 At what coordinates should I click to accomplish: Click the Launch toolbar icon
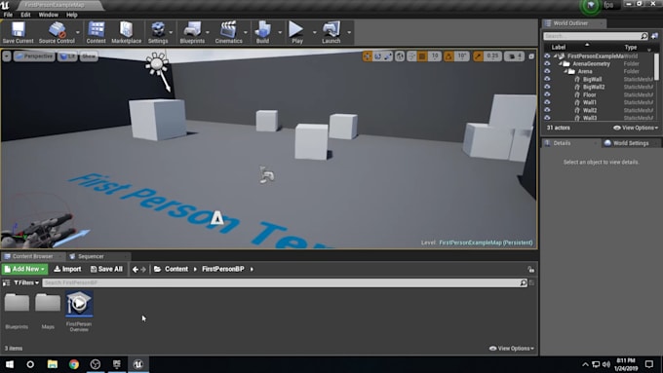tap(331, 32)
